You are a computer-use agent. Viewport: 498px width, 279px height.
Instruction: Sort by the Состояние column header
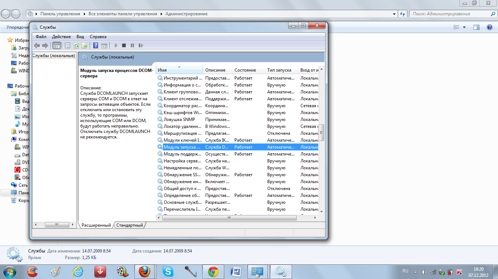click(x=249, y=70)
